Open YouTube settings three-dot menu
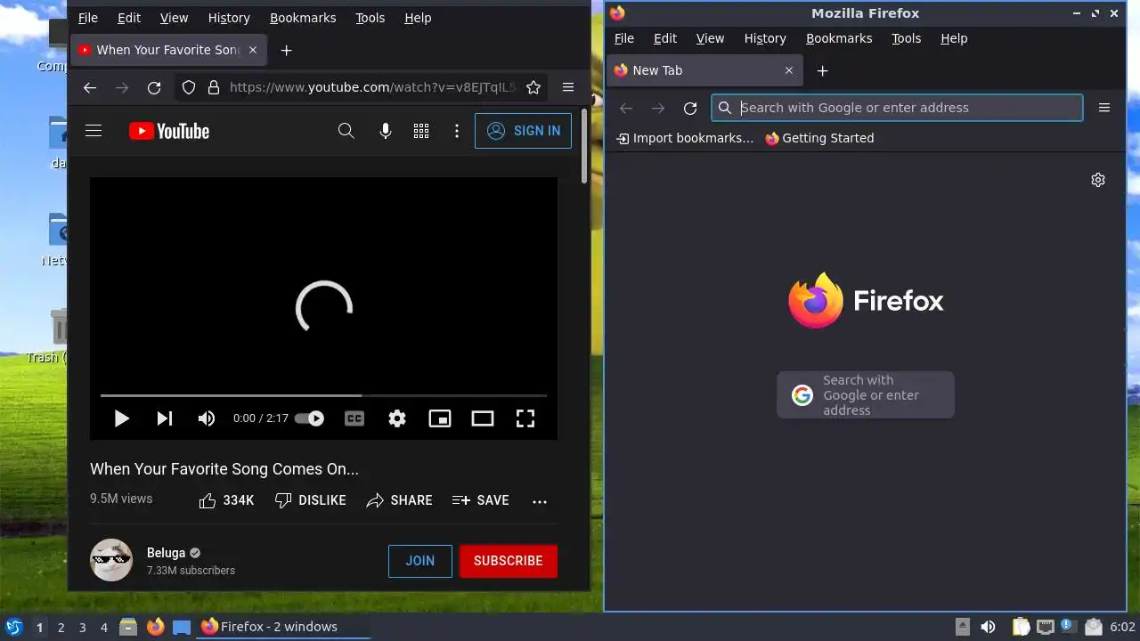 point(457,131)
